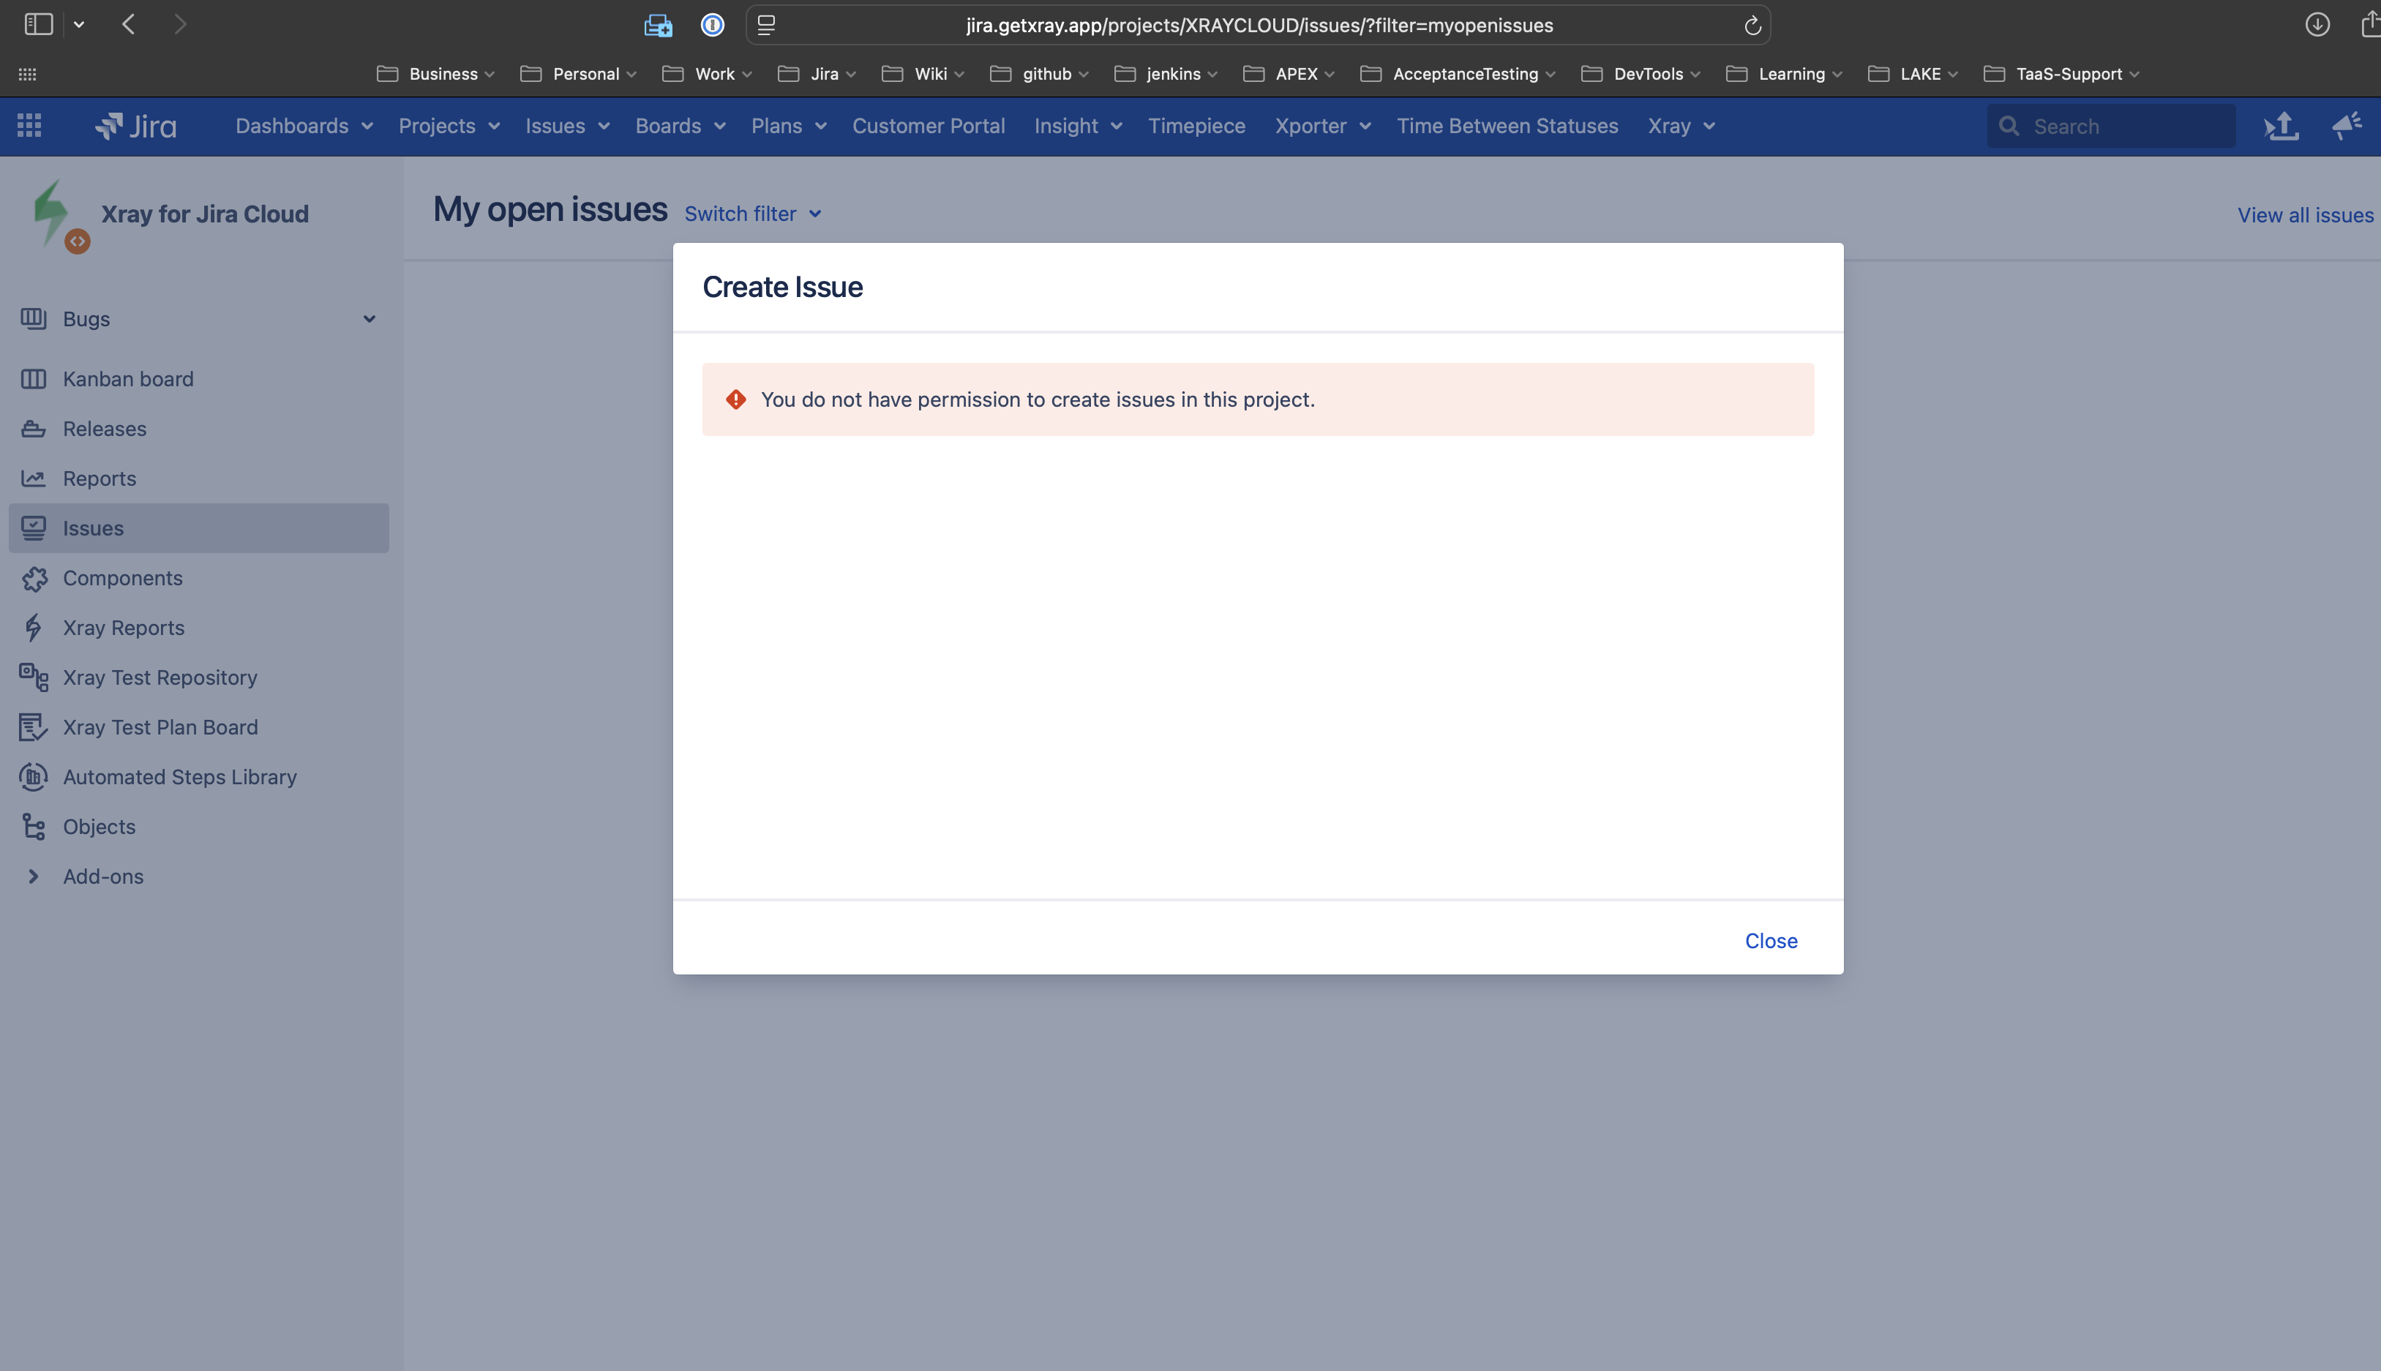Click the browser address bar URL

click(x=1259, y=26)
